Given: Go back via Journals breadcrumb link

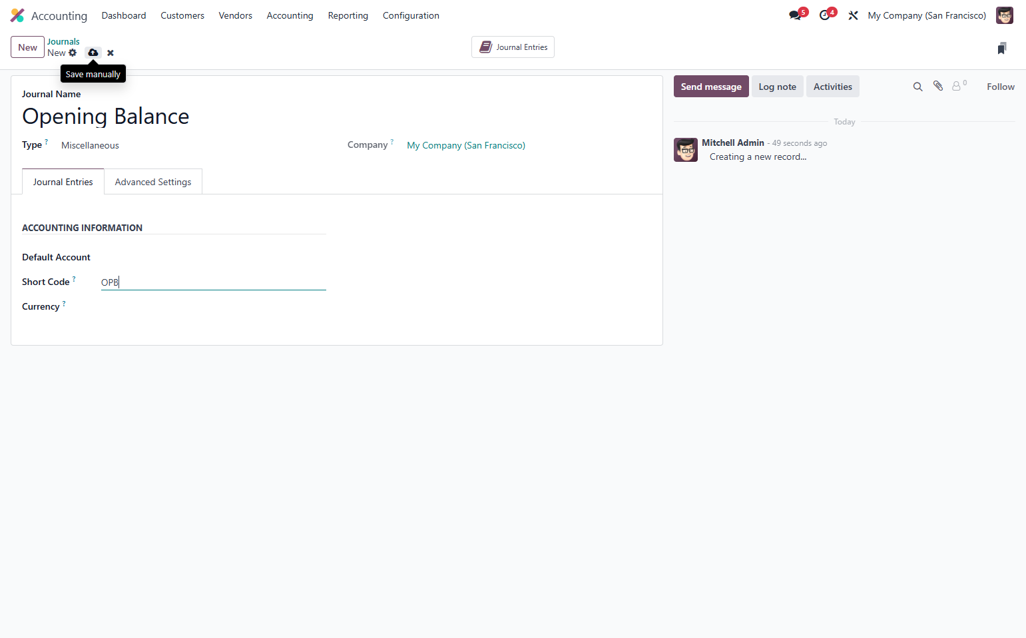Looking at the screenshot, I should (x=63, y=41).
